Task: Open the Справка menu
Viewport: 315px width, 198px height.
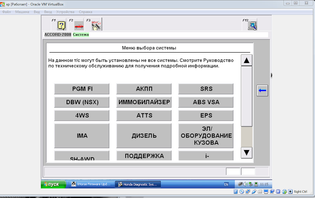Action: click(x=86, y=12)
